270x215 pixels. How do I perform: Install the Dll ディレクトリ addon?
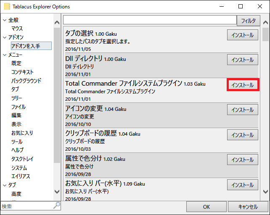pyautogui.click(x=242, y=60)
